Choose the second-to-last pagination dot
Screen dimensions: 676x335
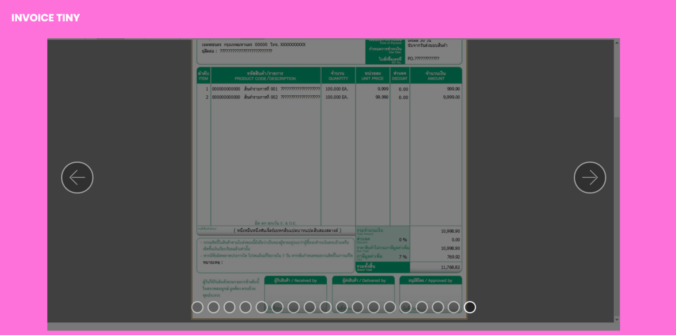click(454, 307)
